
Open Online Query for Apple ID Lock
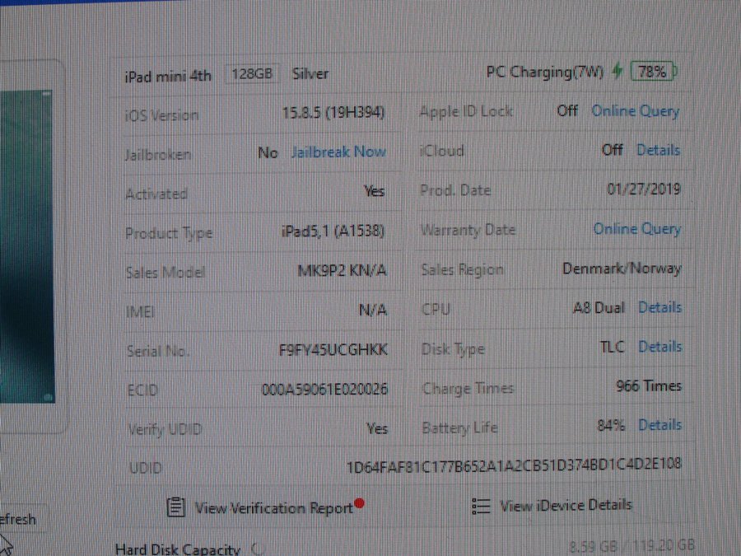pyautogui.click(x=635, y=111)
